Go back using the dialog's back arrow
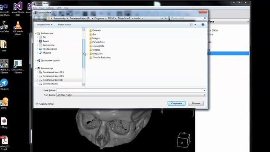This screenshot has width=270, height=152. click(x=36, y=18)
